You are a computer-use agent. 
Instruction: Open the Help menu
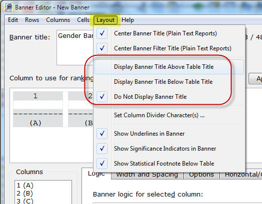[x=127, y=20]
